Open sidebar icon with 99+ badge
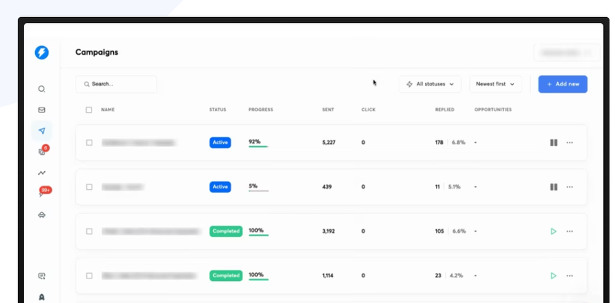 [44, 192]
